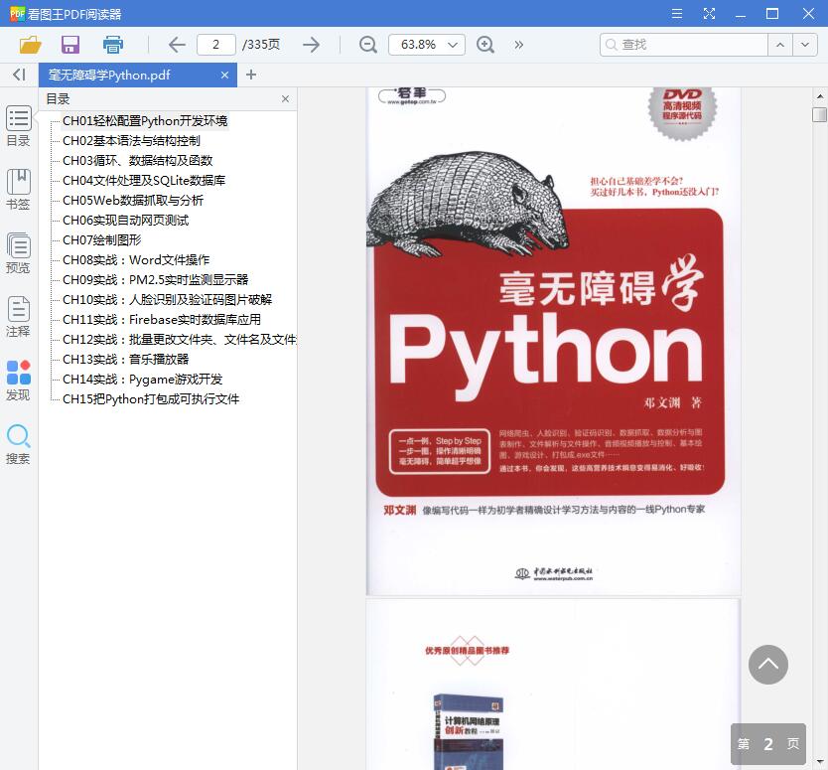Image resolution: width=828 pixels, height=770 pixels.
Task: Click the page number input showing 2
Action: pos(216,45)
